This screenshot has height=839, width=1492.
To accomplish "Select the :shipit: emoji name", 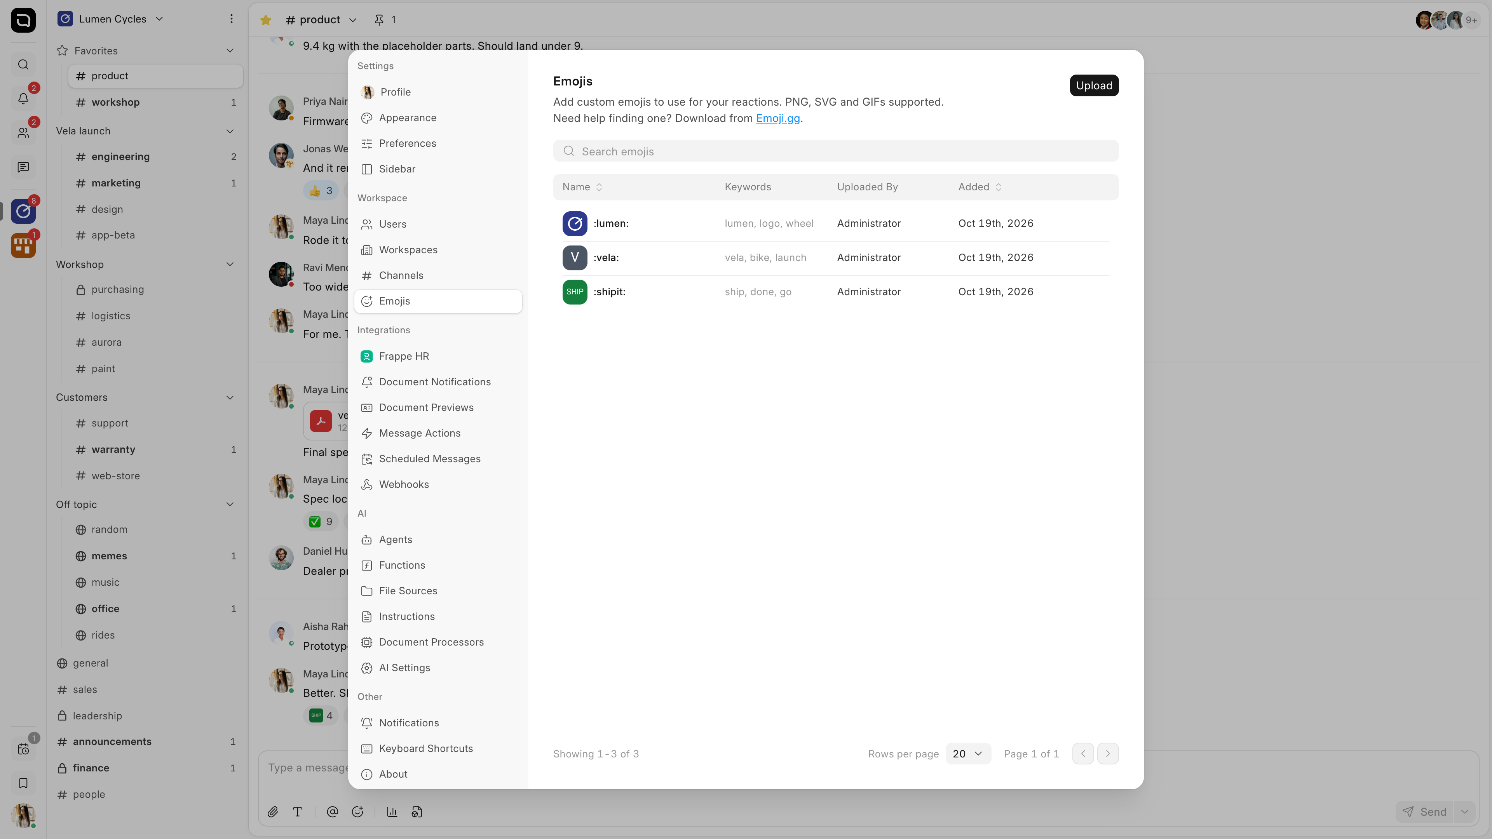I will (x=609, y=292).
